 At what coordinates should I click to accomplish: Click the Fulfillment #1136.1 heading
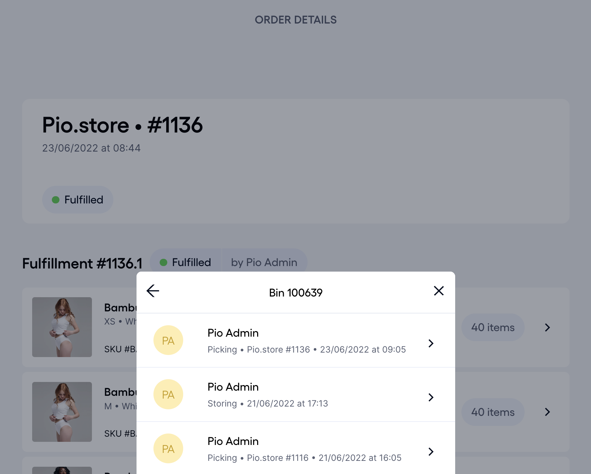(82, 264)
